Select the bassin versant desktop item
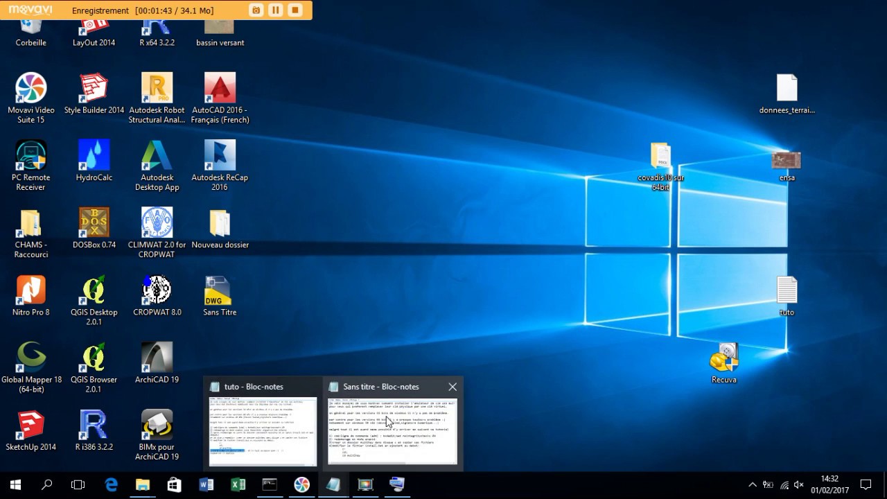 pyautogui.click(x=220, y=33)
